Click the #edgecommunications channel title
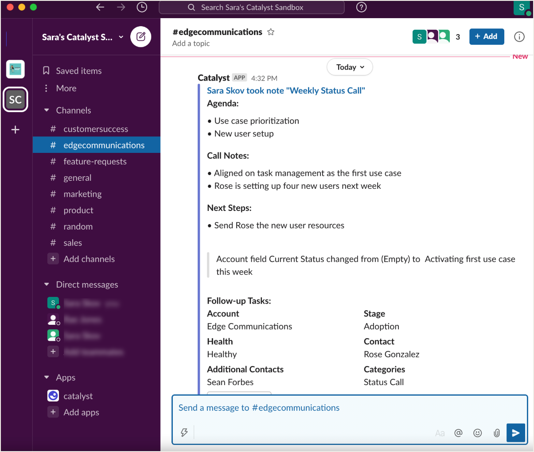Image resolution: width=534 pixels, height=452 pixels. coord(217,32)
